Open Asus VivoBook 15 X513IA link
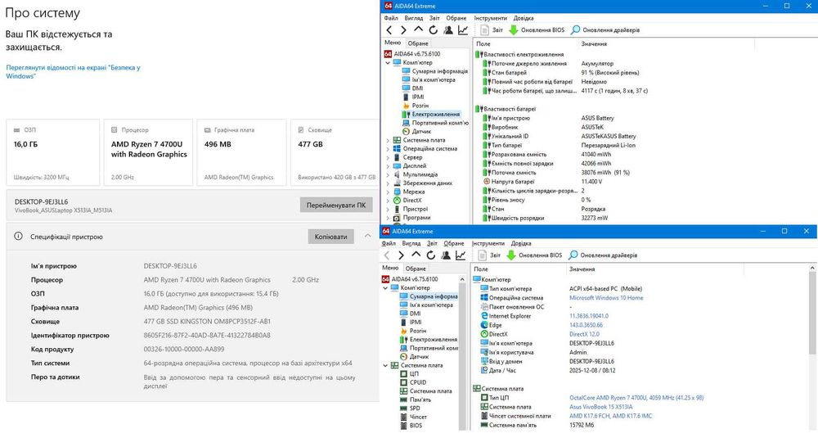Screen dimensions: 818x438 coord(601,407)
